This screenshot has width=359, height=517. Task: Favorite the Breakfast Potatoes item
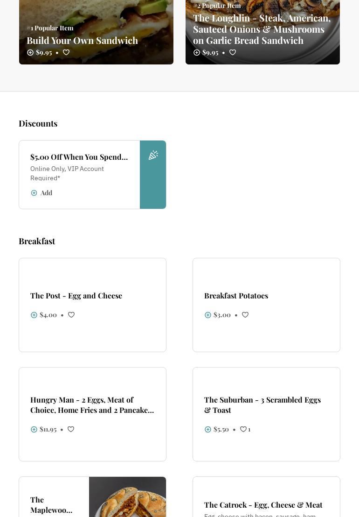coord(245,315)
